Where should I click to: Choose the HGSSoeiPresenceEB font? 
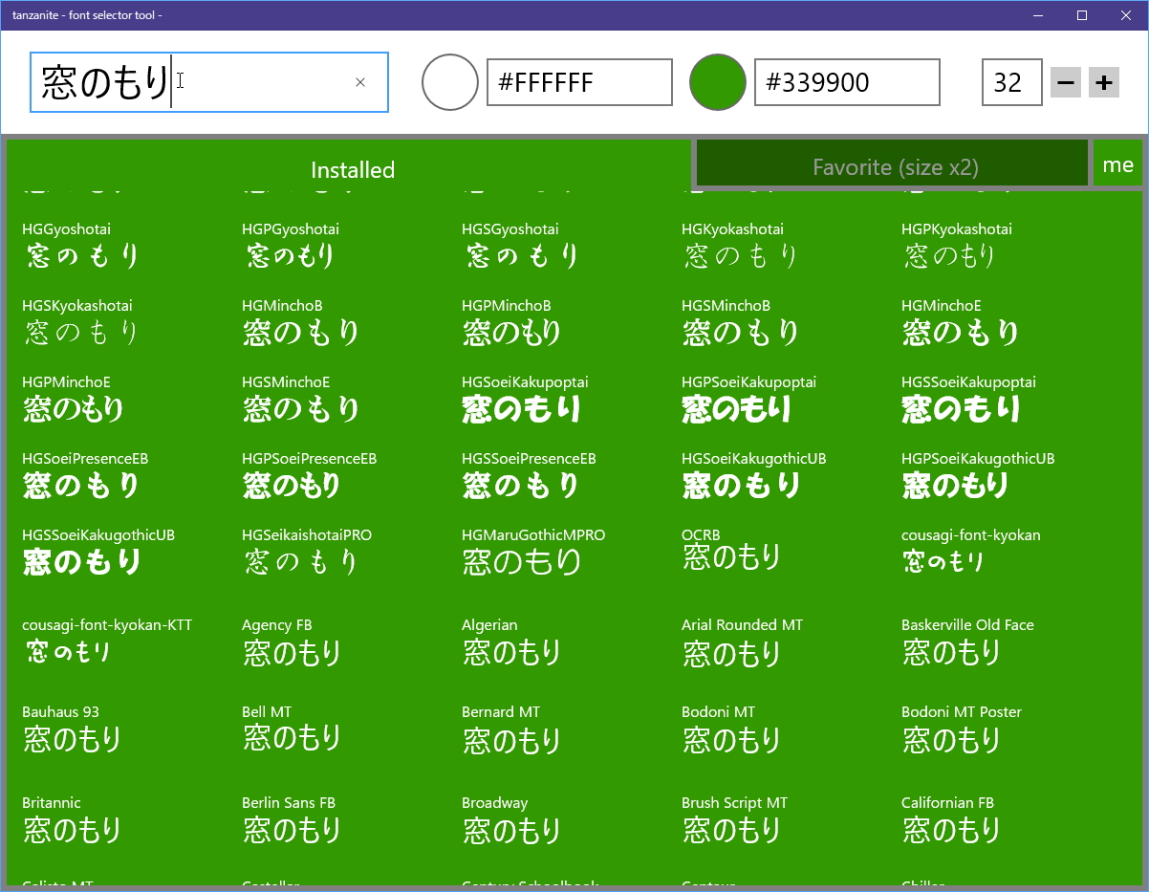coord(529,474)
